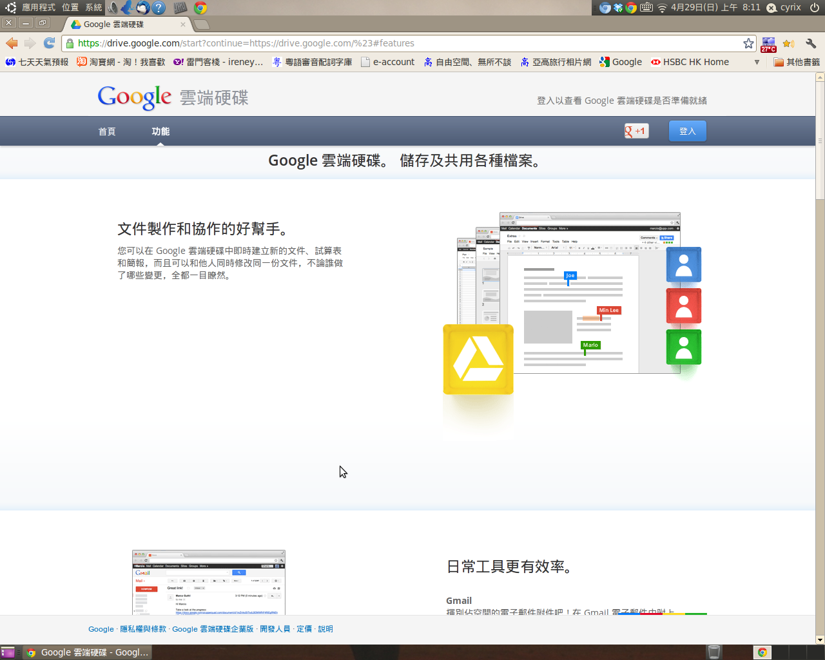The image size is (825, 660).
Task: Open the 開發人員 footer link
Action: coord(275,629)
